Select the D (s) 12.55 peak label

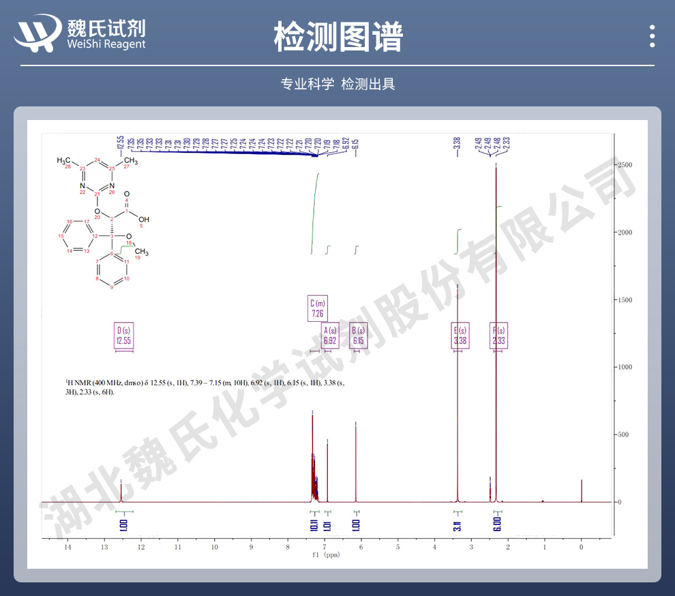point(123,336)
